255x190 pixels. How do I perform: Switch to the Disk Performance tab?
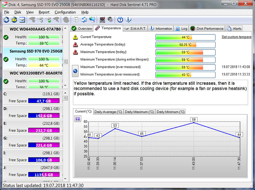point(207,28)
